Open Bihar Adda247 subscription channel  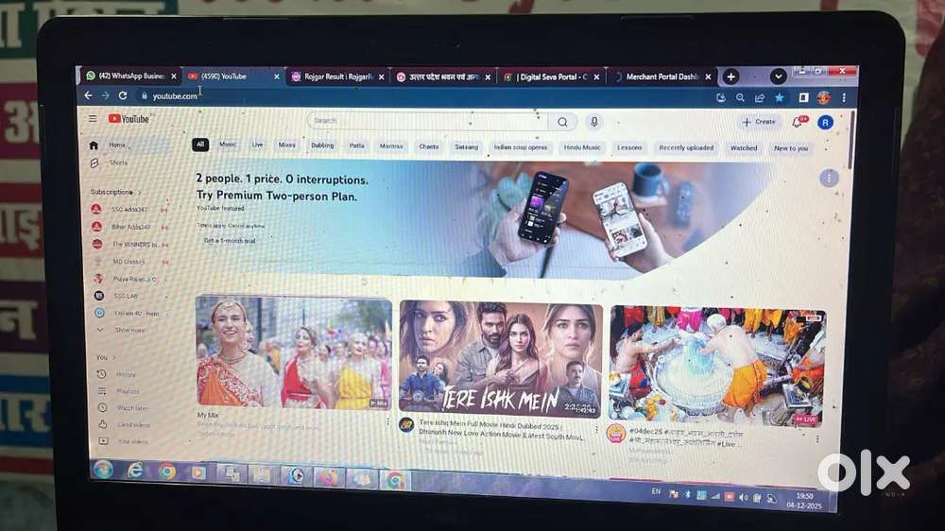(x=129, y=227)
